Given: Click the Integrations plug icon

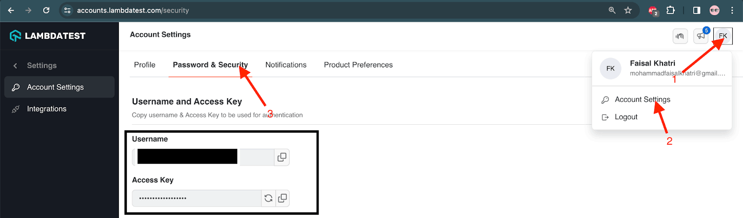Looking at the screenshot, I should [16, 109].
